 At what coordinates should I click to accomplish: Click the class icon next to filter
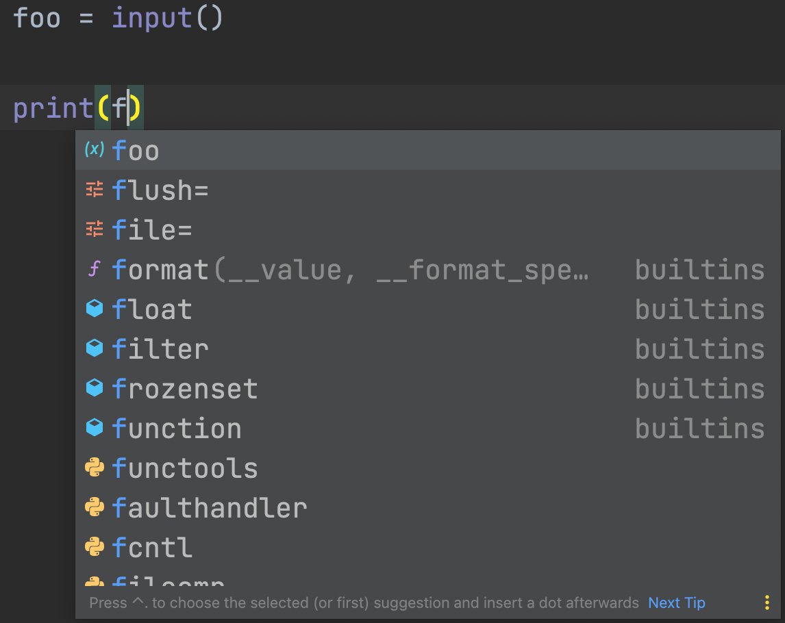[94, 348]
